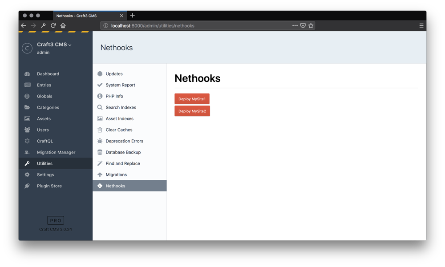Open the Database Backup utility
445x267 pixels.
click(x=129, y=152)
